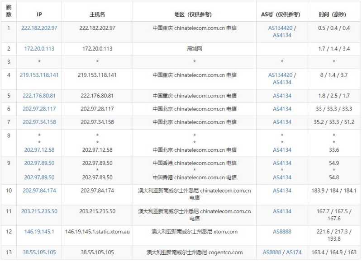362x261 pixels.
Task: Select time cell 221.6 / 217.3 / 193.8
Action: point(334,235)
